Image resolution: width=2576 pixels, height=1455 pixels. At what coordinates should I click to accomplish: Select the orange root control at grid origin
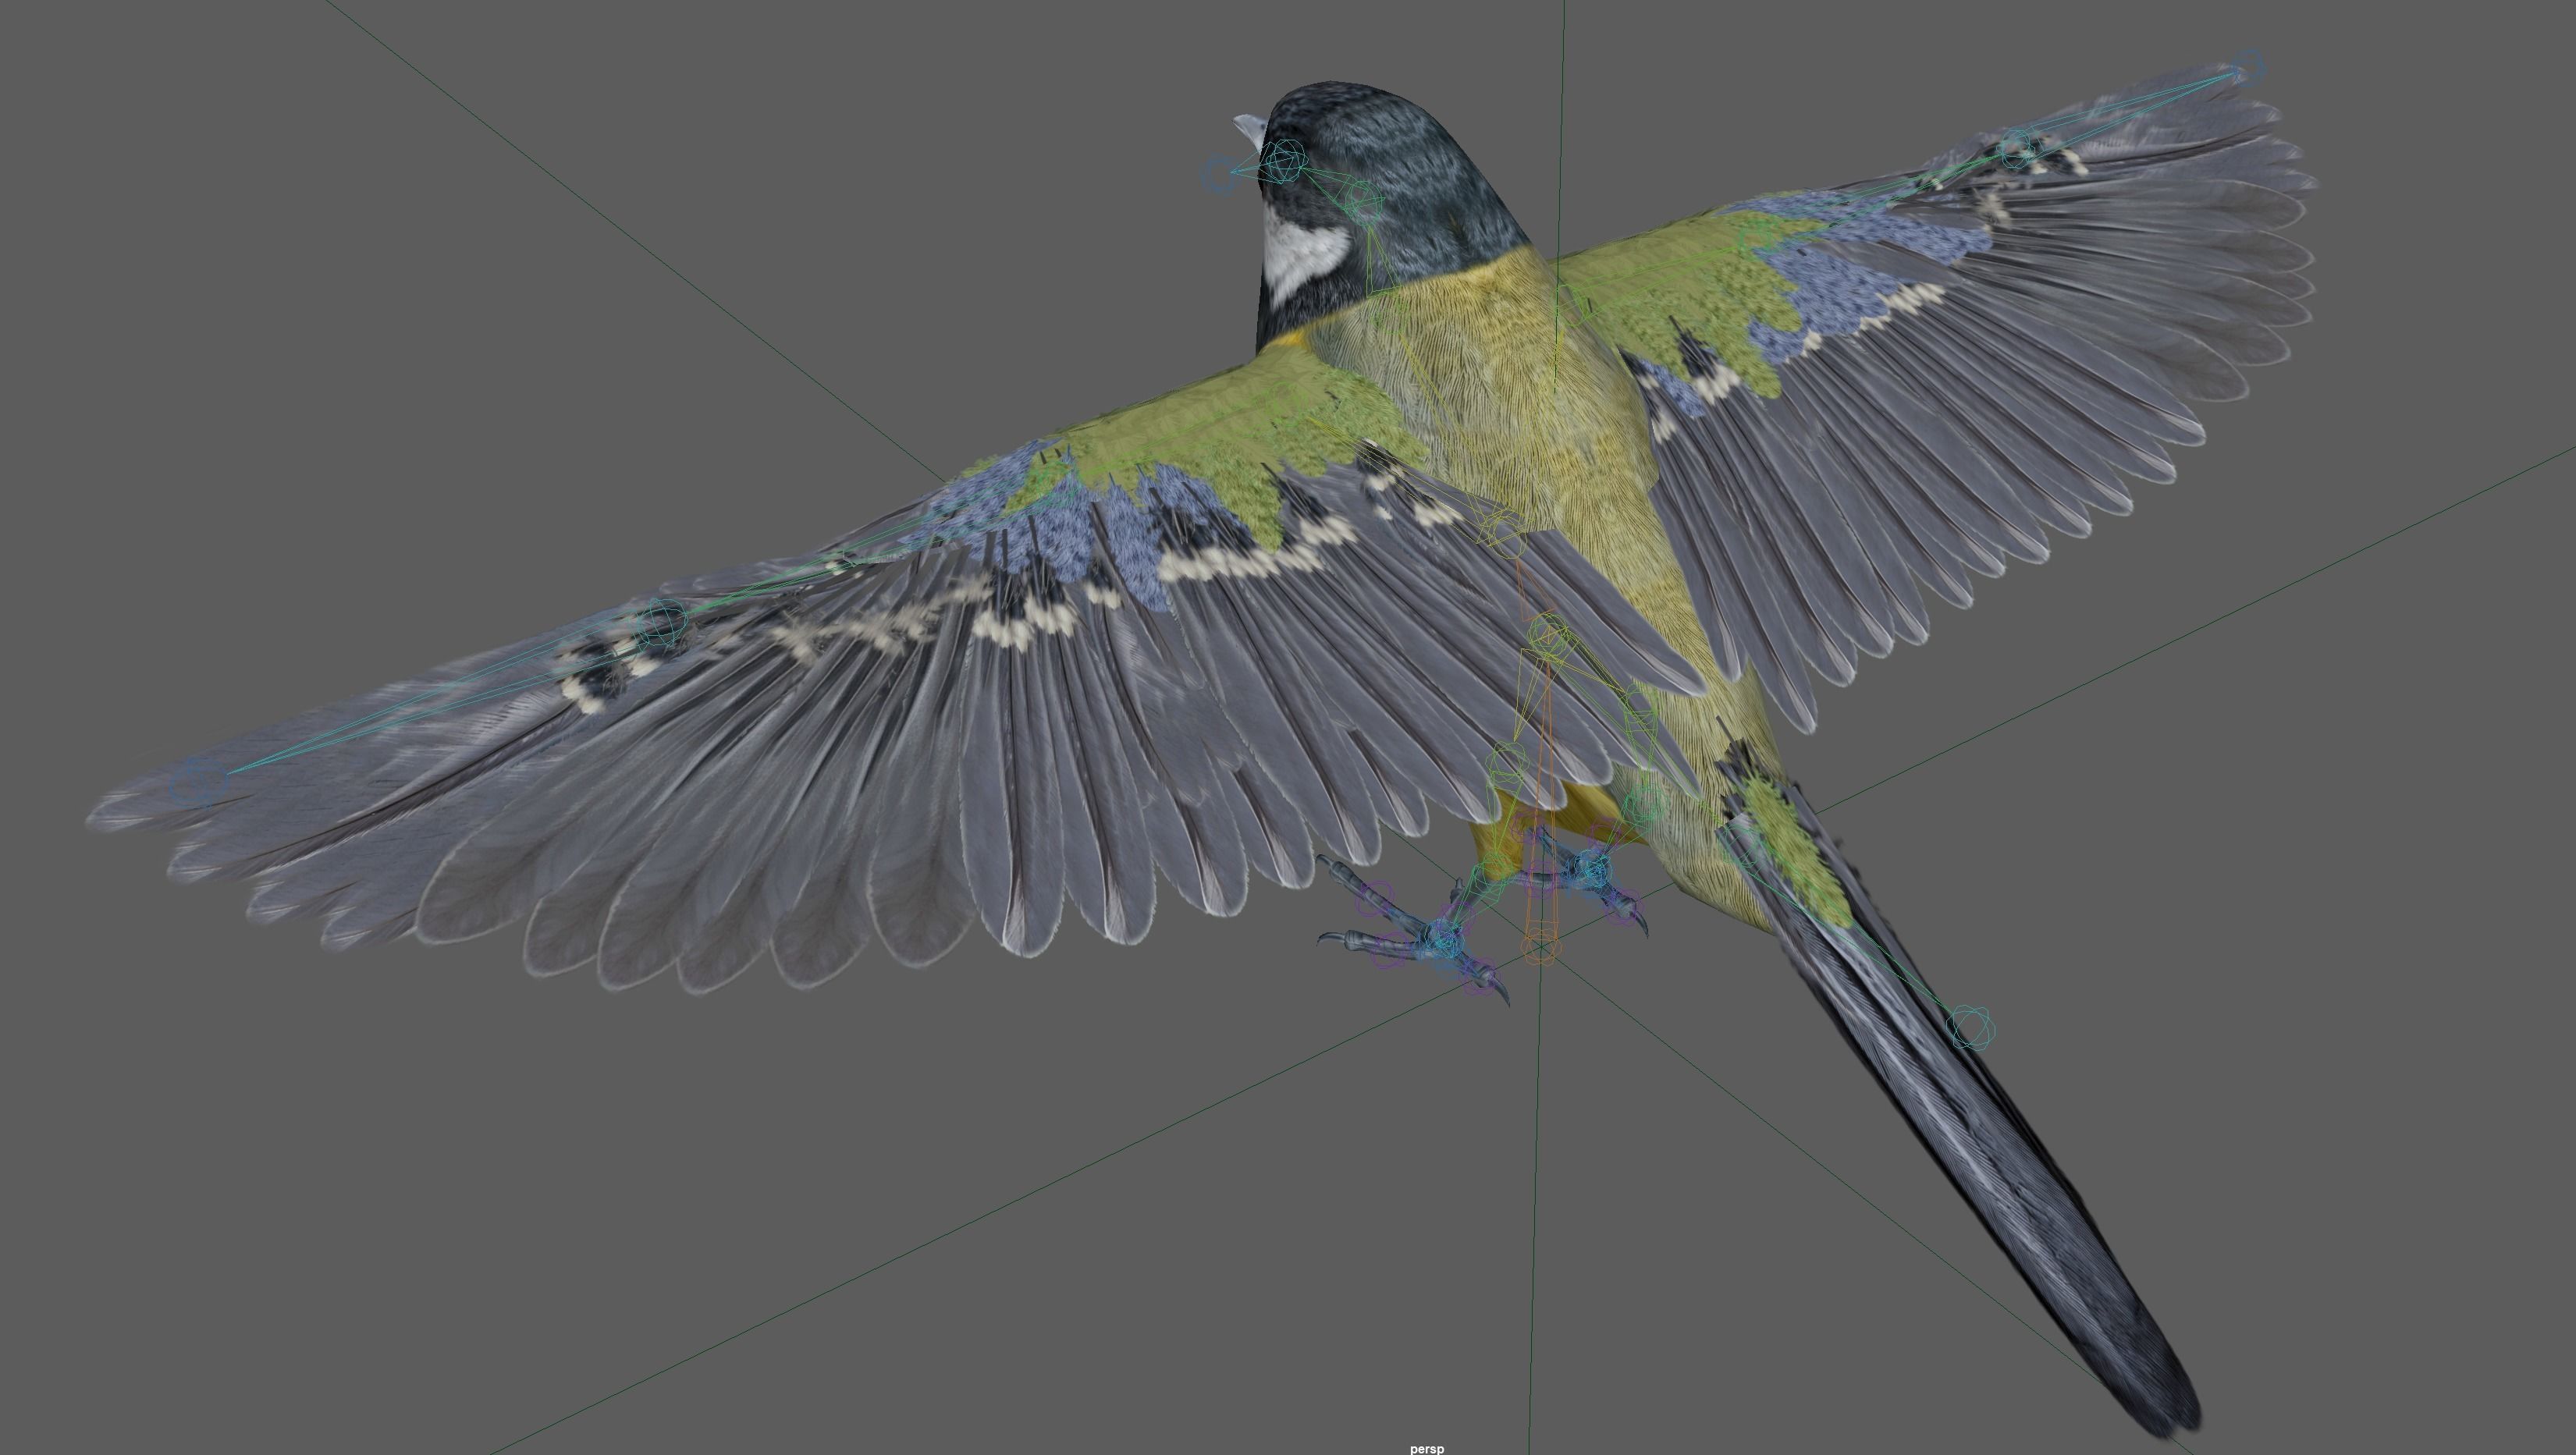coord(1540,946)
